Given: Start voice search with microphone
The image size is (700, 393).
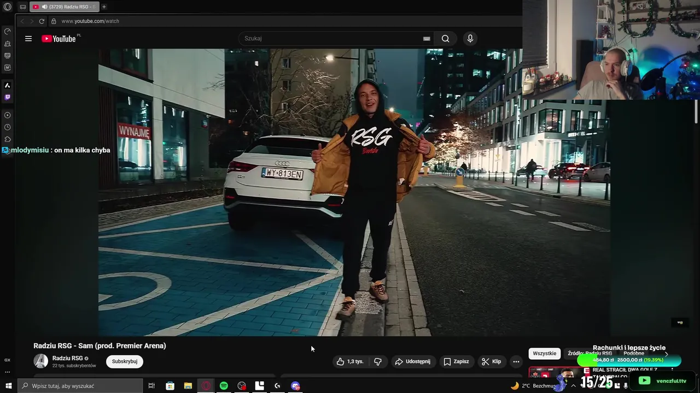Looking at the screenshot, I should 470,39.
